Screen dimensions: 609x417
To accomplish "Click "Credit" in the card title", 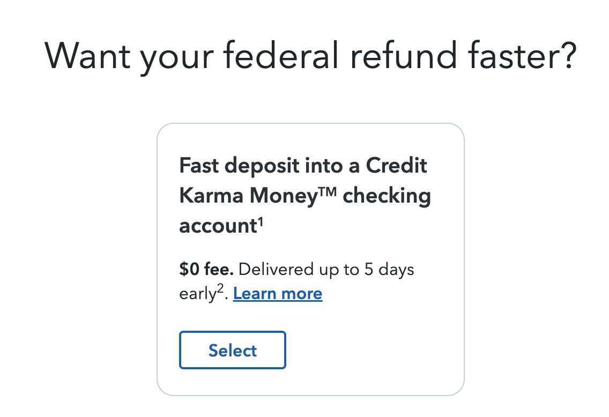I will pos(396,166).
